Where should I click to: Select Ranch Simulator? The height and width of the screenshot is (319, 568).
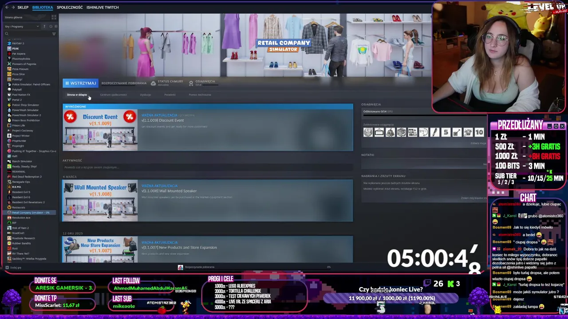[22, 161]
